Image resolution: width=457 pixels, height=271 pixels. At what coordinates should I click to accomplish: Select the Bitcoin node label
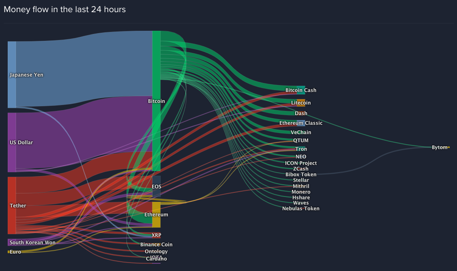[156, 101]
